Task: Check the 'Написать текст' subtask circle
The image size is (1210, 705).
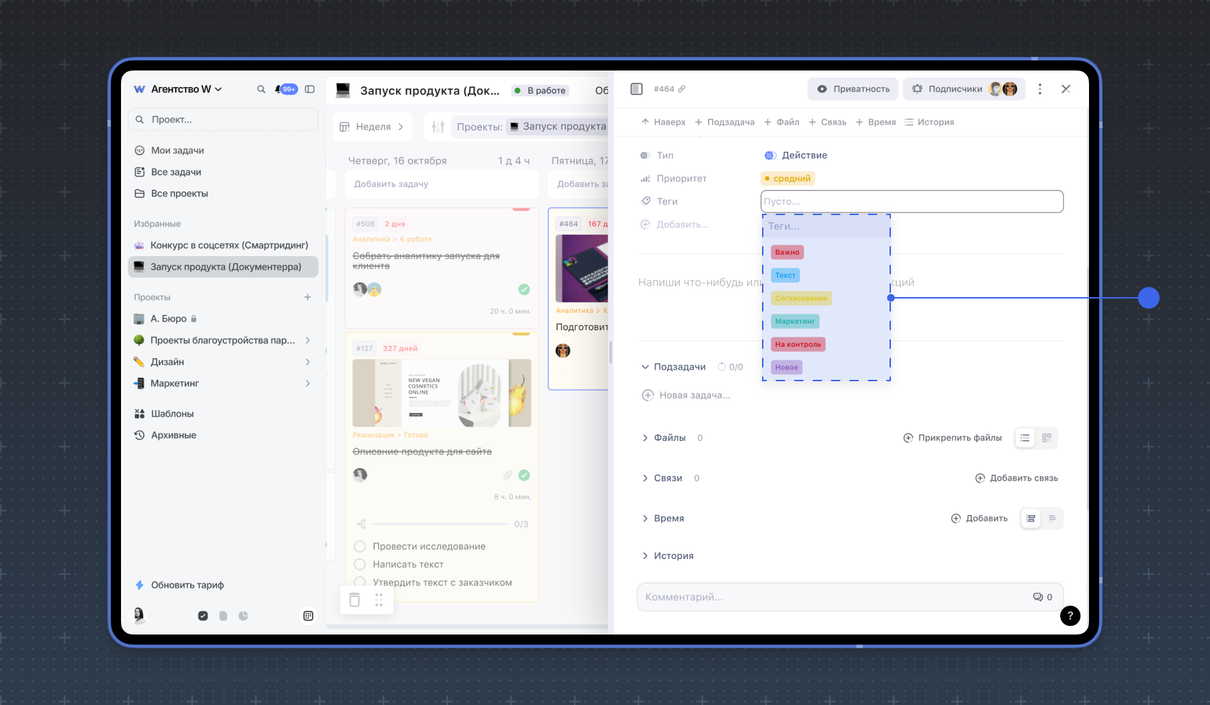Action: 360,565
